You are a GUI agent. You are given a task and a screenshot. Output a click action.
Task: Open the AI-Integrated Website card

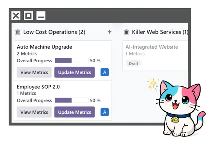152,47
